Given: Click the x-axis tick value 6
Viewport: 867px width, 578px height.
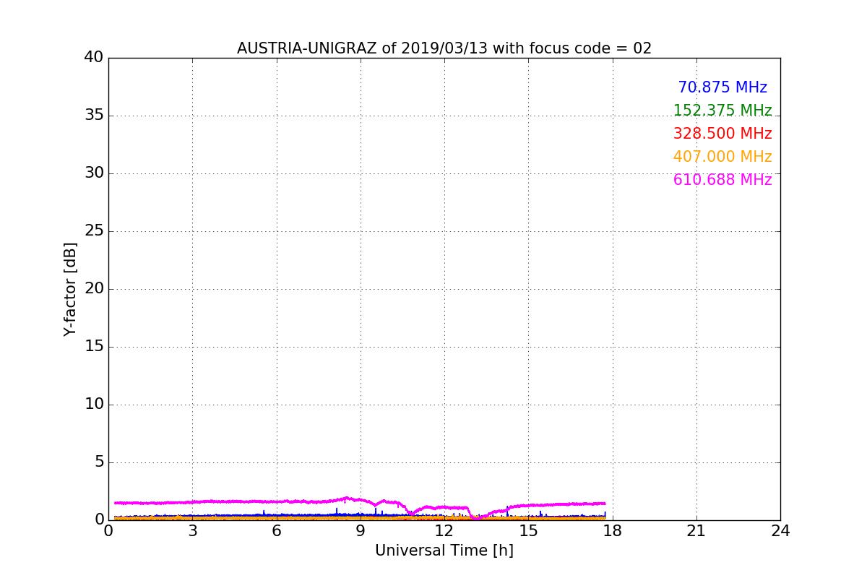Looking at the screenshot, I should pyautogui.click(x=276, y=531).
